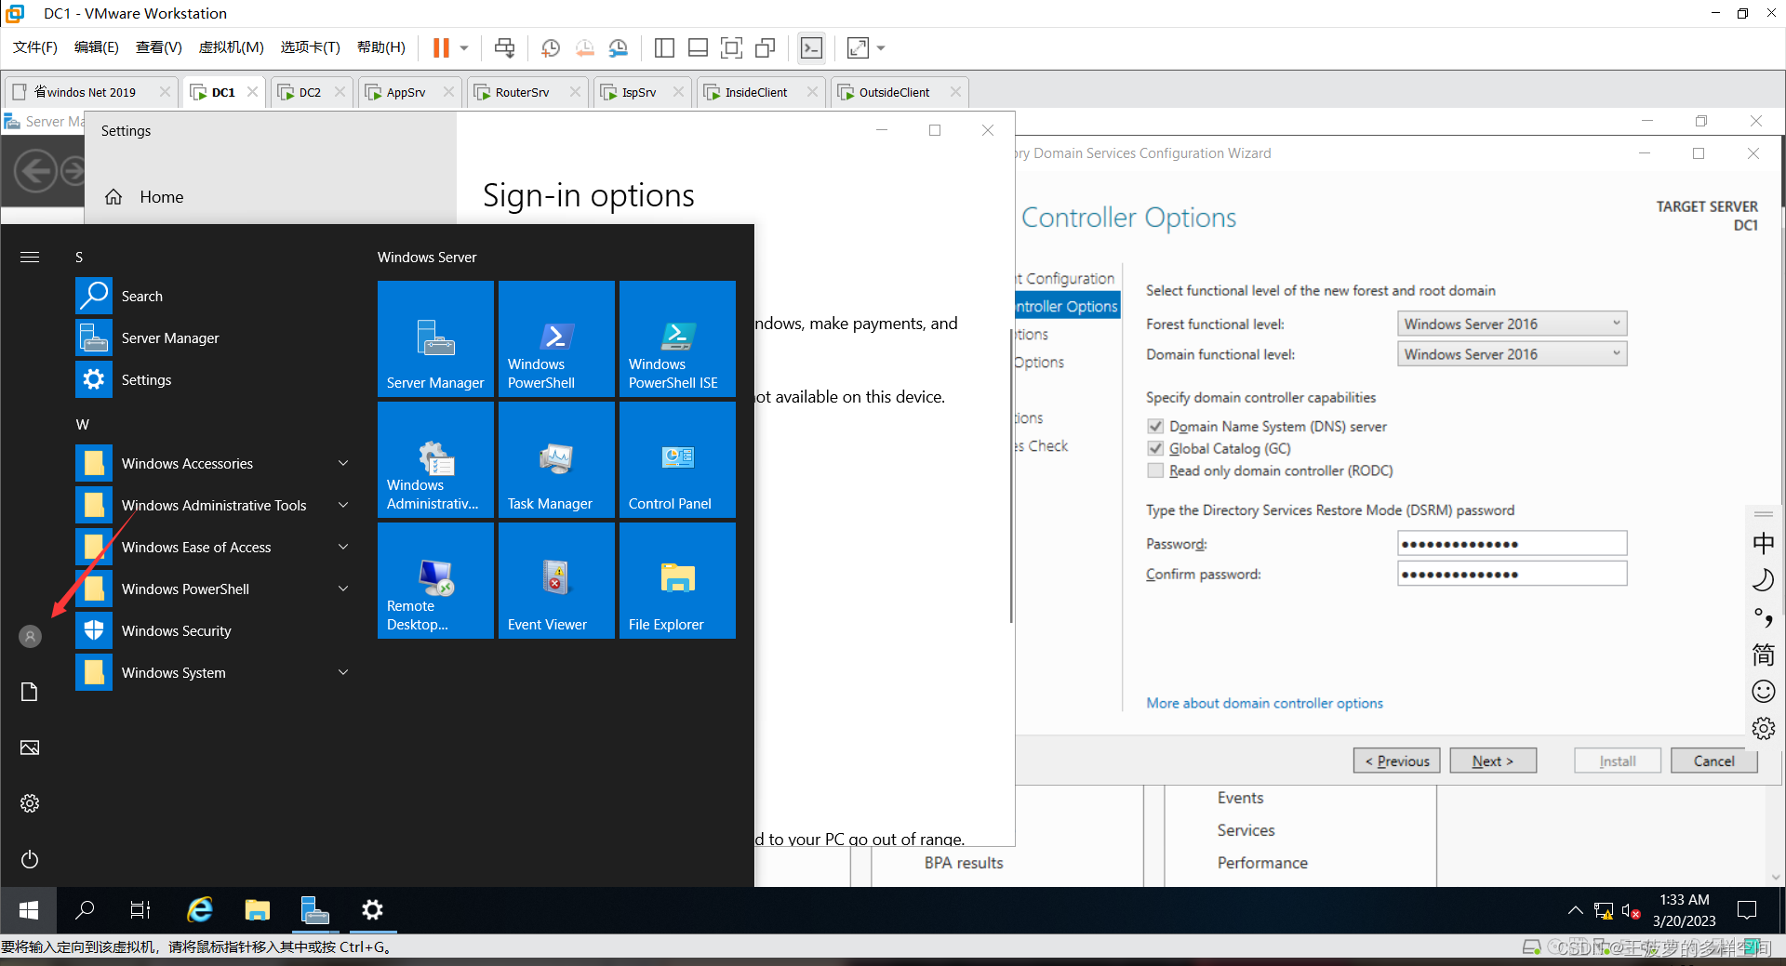Screen dimensions: 1786x966
Task: Click Services in Server Manager panel
Action: [x=1246, y=830]
